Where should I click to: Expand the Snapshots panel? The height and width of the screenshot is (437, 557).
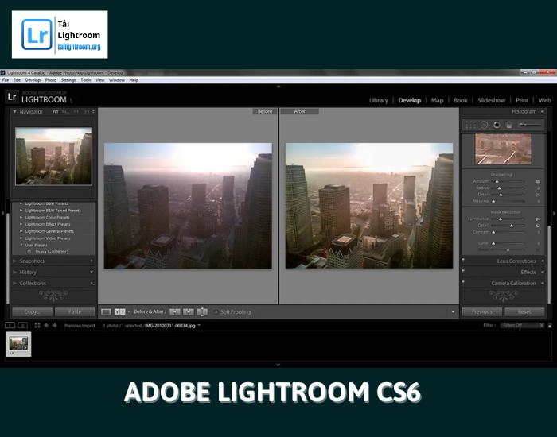(14, 261)
